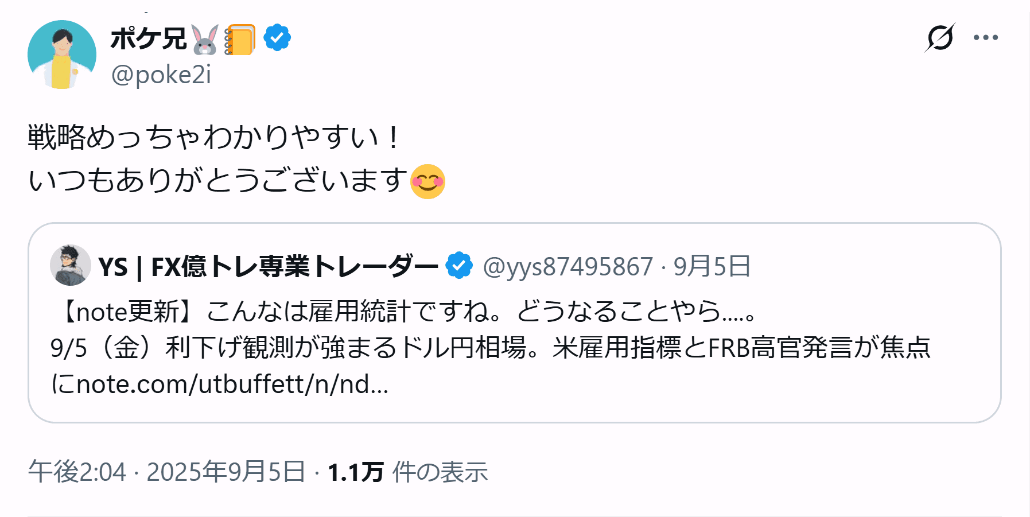Click the blue verified badge beside ポケ兄

277,38
